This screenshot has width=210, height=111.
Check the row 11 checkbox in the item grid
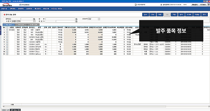coord(7,54)
